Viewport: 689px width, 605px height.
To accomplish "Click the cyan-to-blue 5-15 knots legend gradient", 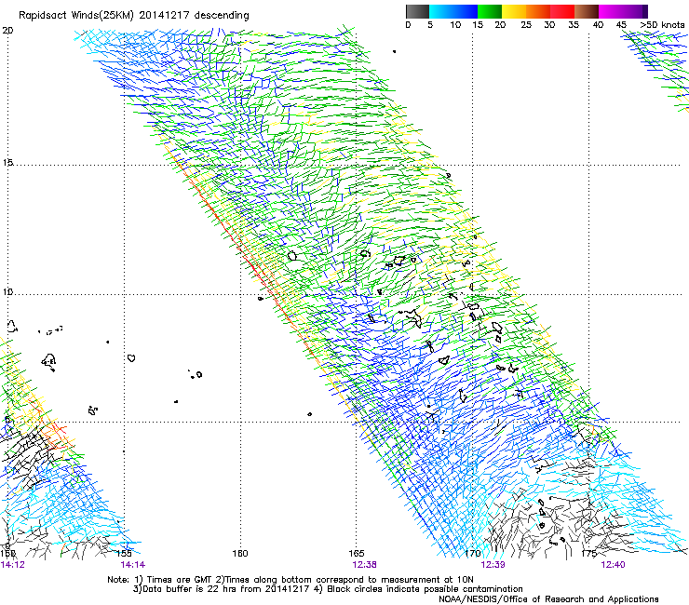I will click(453, 11).
